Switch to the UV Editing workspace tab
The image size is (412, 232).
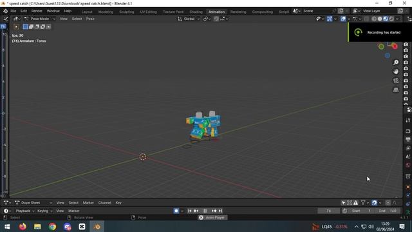(148, 12)
